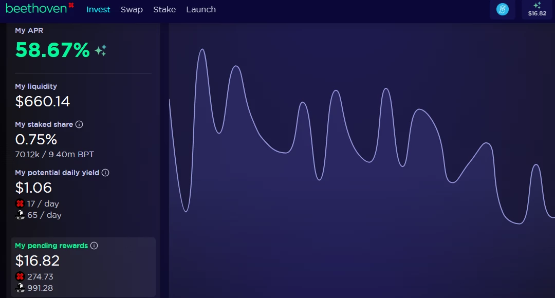Image resolution: width=555 pixels, height=298 pixels.
Task: Click the token icon beside 991.28 pending
Action: (x=20, y=288)
